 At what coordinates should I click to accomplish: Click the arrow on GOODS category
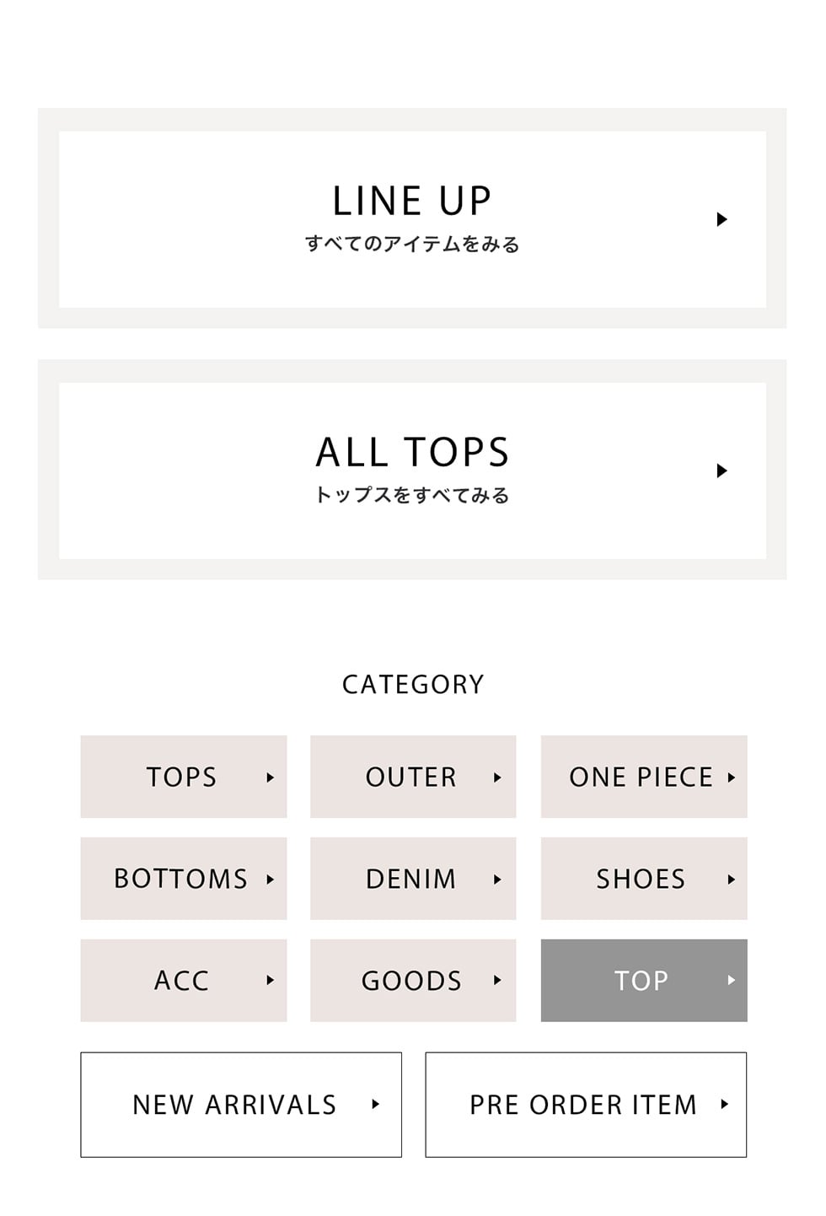tap(497, 980)
